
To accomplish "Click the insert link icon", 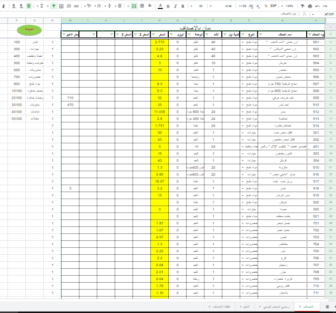I will tap(76, 6).
